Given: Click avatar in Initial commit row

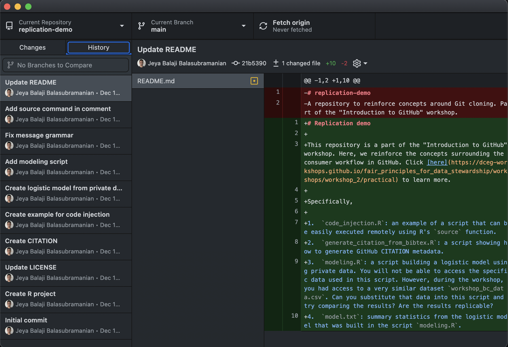Looking at the screenshot, I should click(x=9, y=331).
